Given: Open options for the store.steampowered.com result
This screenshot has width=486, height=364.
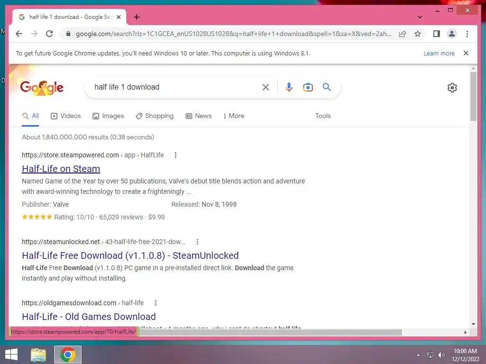Looking at the screenshot, I should tap(176, 155).
